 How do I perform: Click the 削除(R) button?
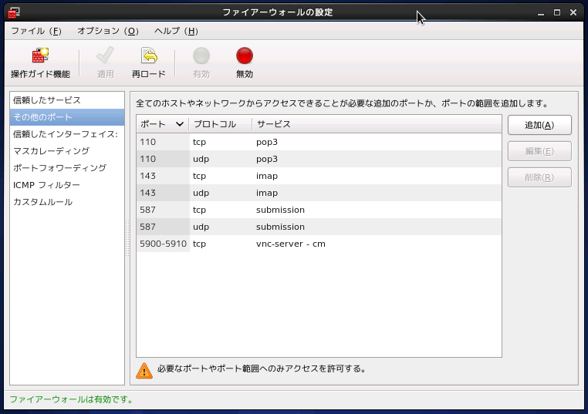click(539, 177)
